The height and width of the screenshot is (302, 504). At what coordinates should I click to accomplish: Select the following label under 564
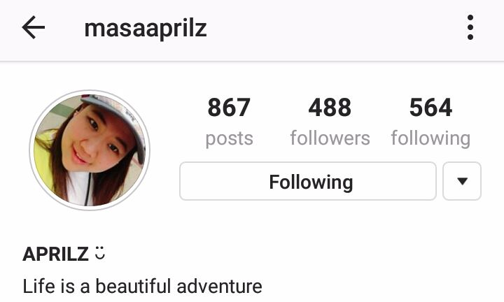[430, 138]
